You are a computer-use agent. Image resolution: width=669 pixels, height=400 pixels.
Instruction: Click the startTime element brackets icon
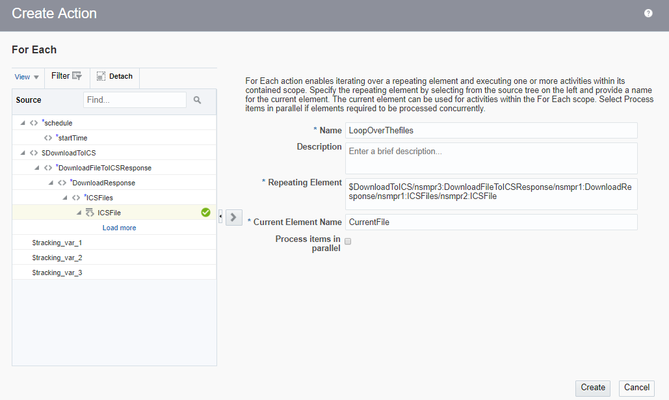48,138
